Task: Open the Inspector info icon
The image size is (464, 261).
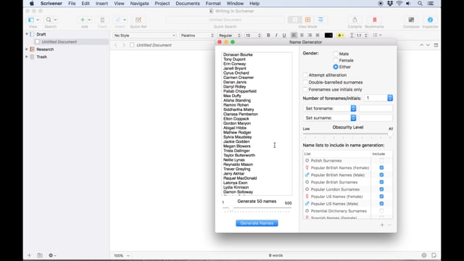Action: click(430, 20)
